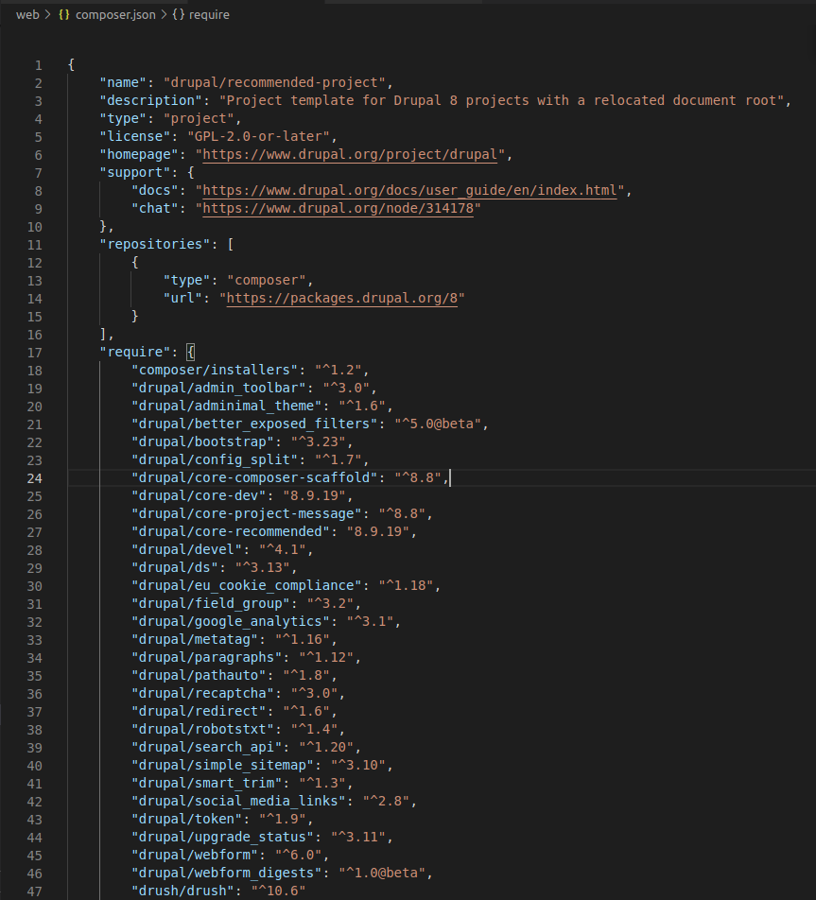This screenshot has width=816, height=900.
Task: Click the 'drupal/admin_toolbar' entry on line 19
Action: [x=218, y=389]
